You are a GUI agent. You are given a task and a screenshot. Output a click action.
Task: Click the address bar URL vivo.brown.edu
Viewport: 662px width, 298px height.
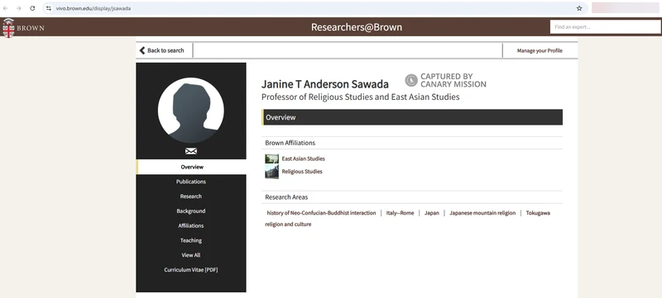tap(94, 8)
